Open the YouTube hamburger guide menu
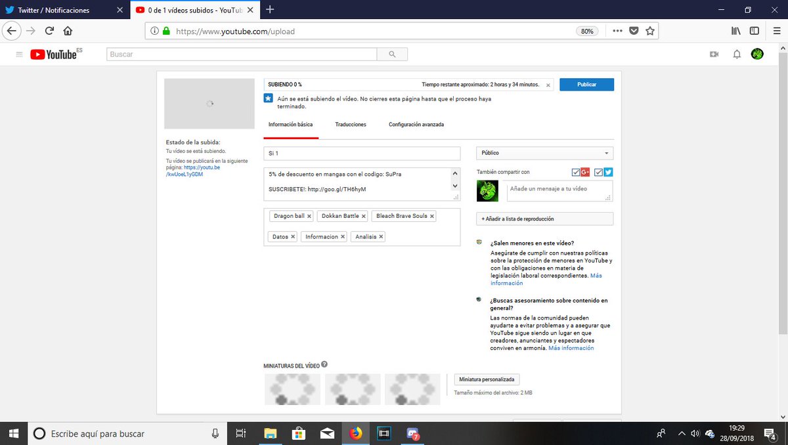Image resolution: width=788 pixels, height=445 pixels. [x=19, y=54]
